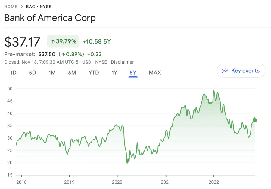Click the 2022 peak on chart line
Image resolution: width=271 pixels, height=189 pixels.
click(x=213, y=91)
